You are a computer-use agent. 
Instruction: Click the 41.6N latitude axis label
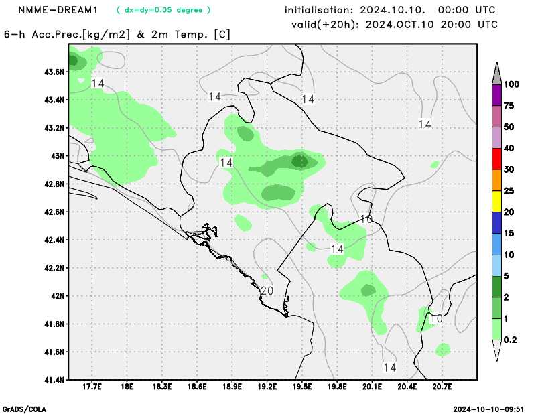pos(54,352)
